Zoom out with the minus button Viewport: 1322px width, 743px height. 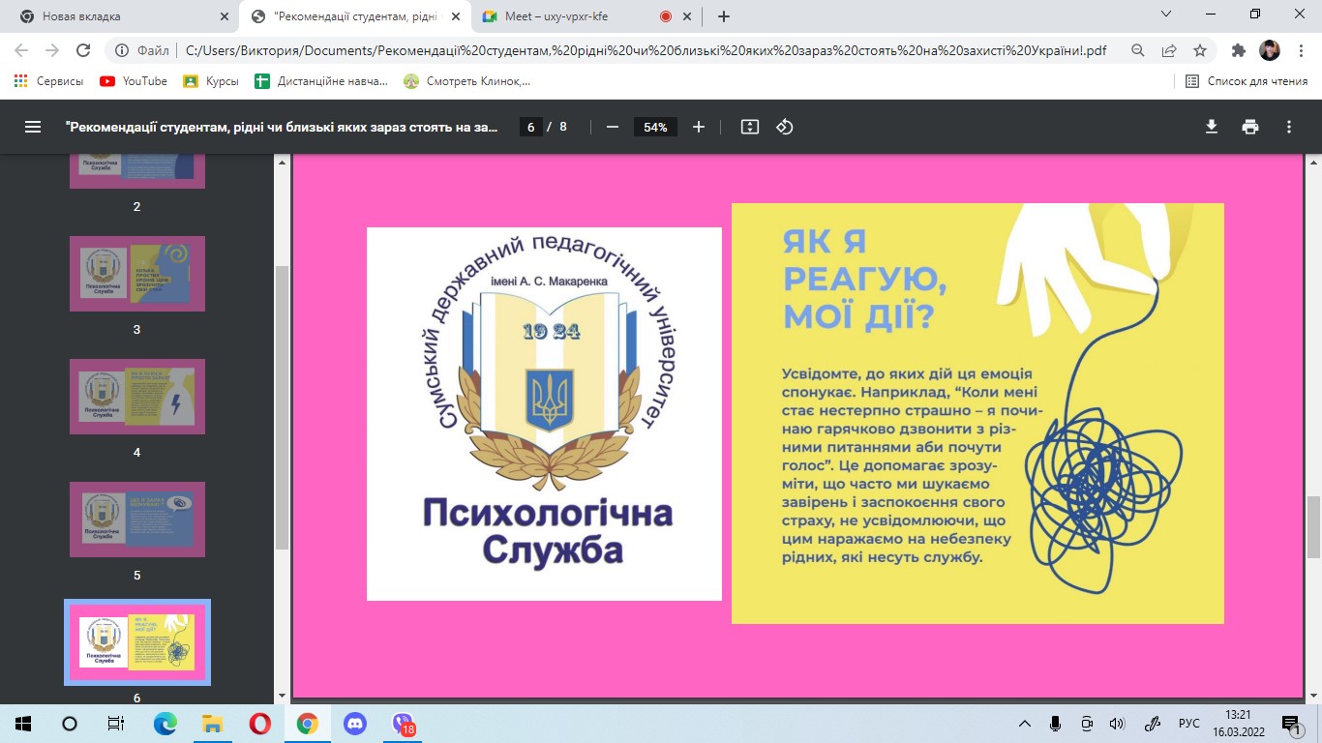[x=612, y=127]
